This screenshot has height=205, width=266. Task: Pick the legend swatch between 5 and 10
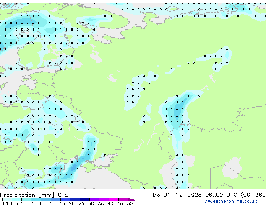coord(46,200)
